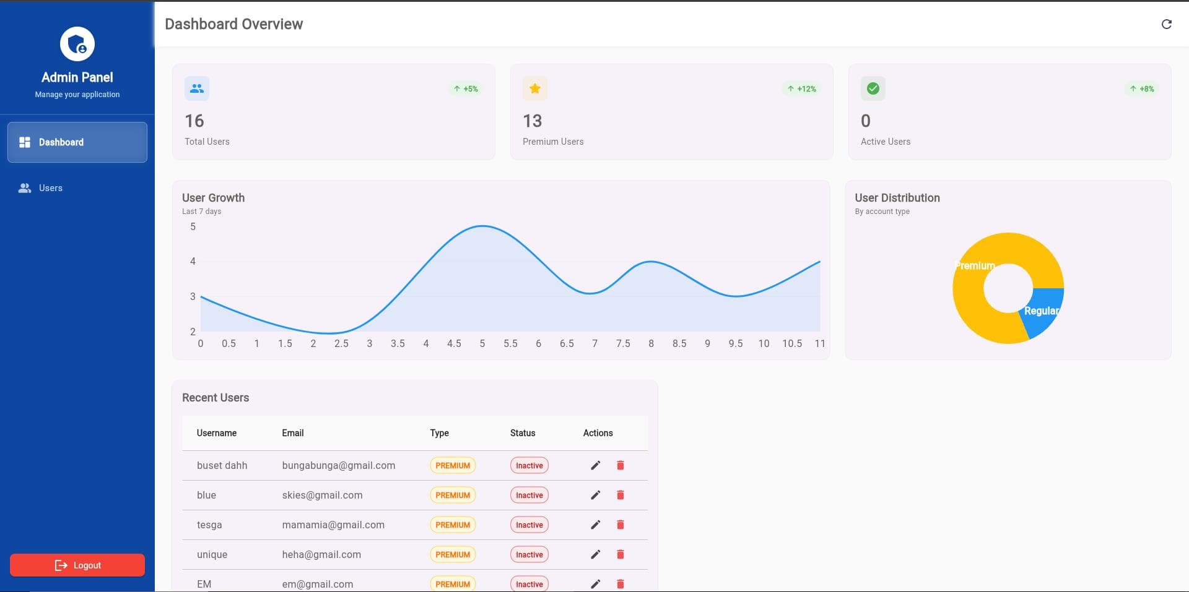Image resolution: width=1189 pixels, height=592 pixels.
Task: Click the logout arrow icon
Action: (60, 565)
